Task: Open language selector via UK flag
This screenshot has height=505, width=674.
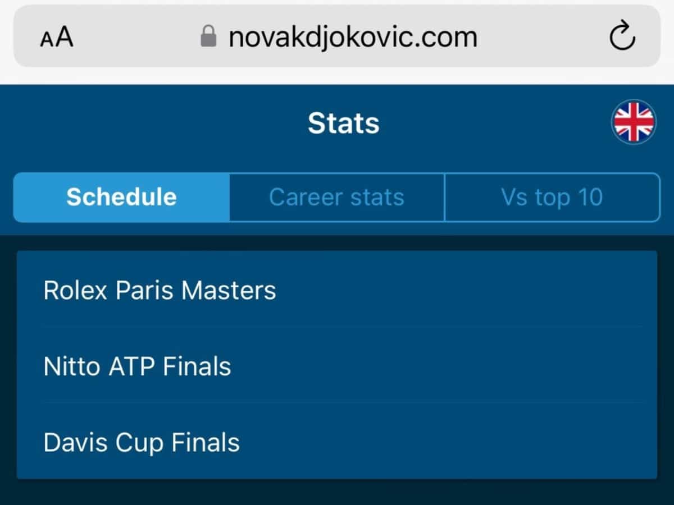Action: point(634,122)
